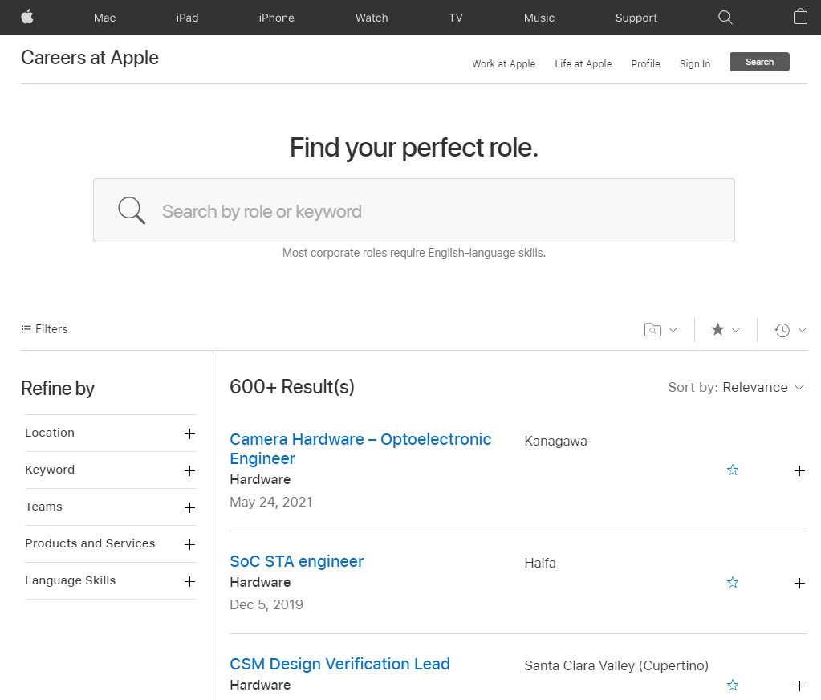Expand SoC STA engineer job details
Screen dimensions: 821x700
point(799,583)
